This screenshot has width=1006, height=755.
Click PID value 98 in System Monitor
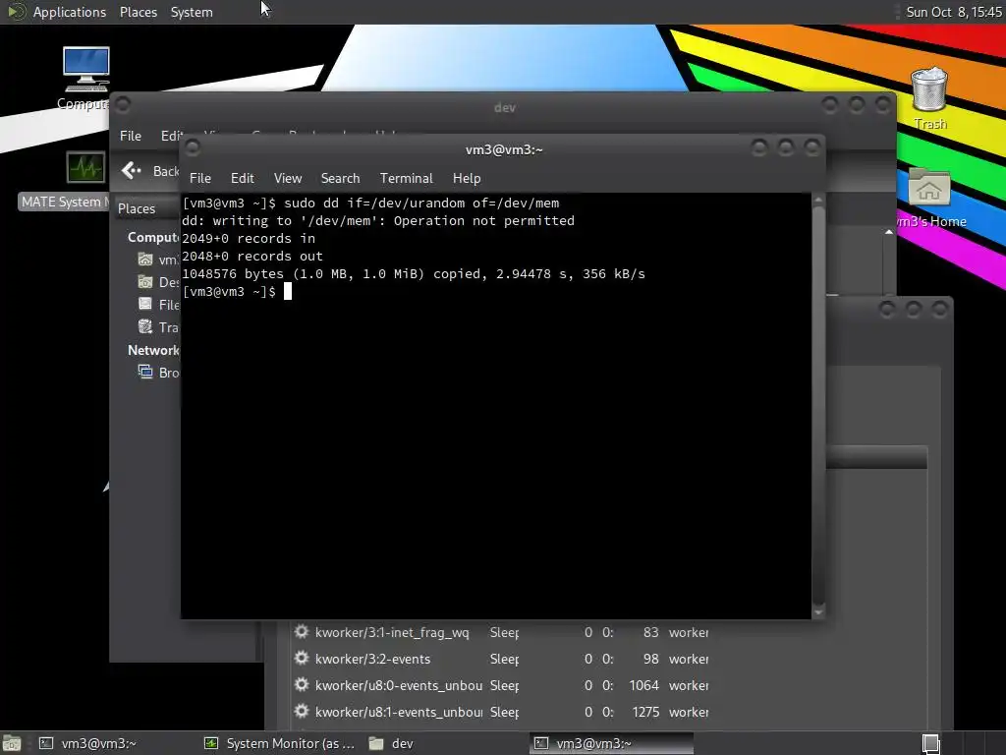coord(650,659)
